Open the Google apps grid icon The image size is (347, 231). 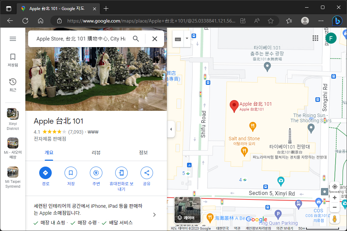click(x=315, y=38)
